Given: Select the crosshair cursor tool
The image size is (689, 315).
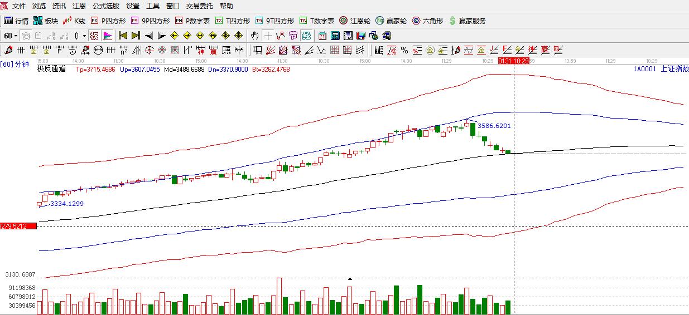Looking at the screenshot, I should click(268, 36).
